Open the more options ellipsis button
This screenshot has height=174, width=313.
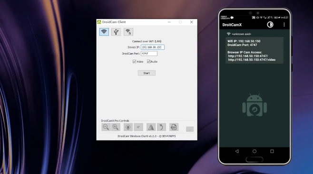[x=190, y=129]
